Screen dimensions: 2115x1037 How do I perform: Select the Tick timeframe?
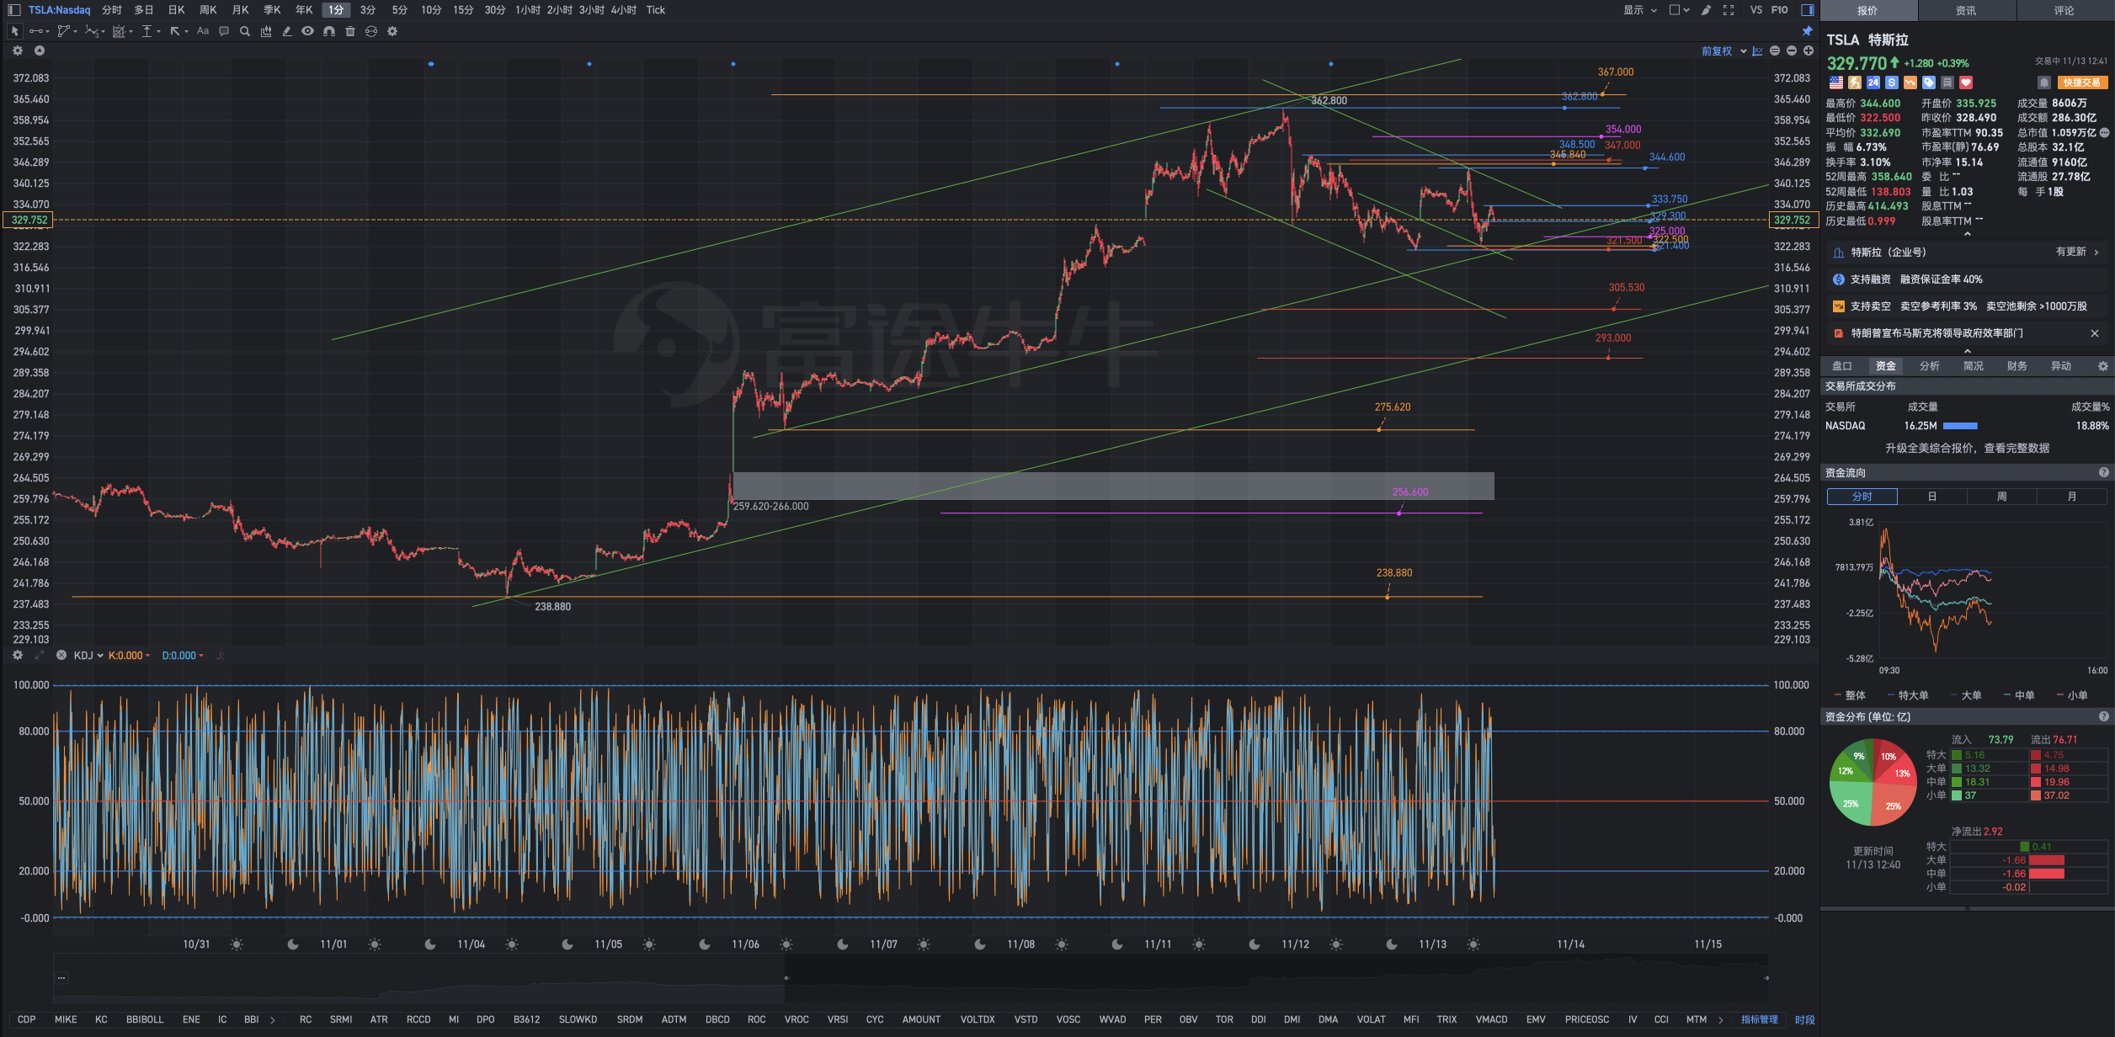[x=656, y=10]
